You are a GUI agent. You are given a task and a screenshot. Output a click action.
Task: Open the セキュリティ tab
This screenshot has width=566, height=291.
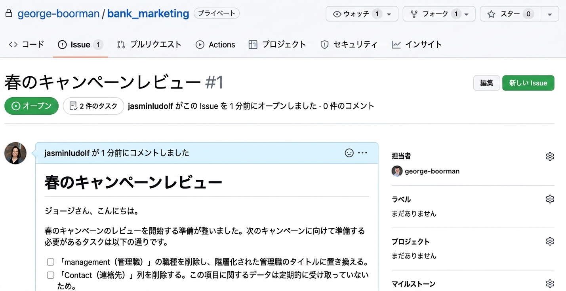click(349, 45)
